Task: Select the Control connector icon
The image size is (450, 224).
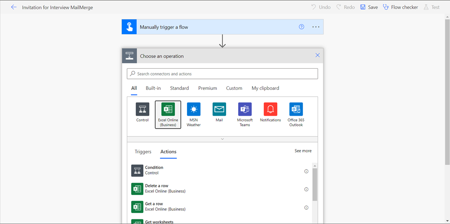Action: (142, 112)
